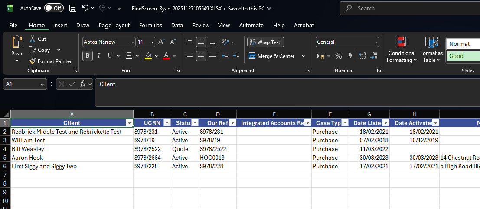The height and width of the screenshot is (209, 480).
Task: Toggle Bold formatting button
Action: point(88,56)
